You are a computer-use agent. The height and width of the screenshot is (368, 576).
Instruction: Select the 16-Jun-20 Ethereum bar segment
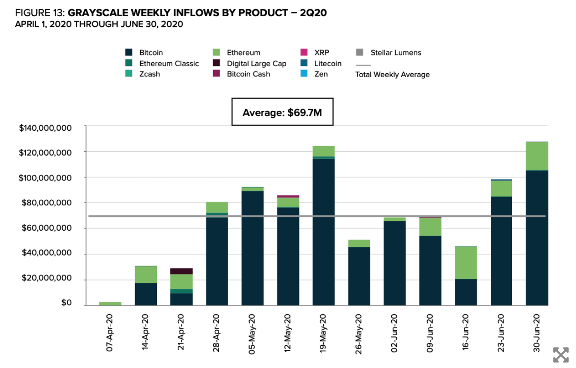[466, 263]
